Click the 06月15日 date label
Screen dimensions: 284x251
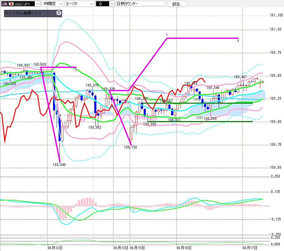[x=137, y=248]
